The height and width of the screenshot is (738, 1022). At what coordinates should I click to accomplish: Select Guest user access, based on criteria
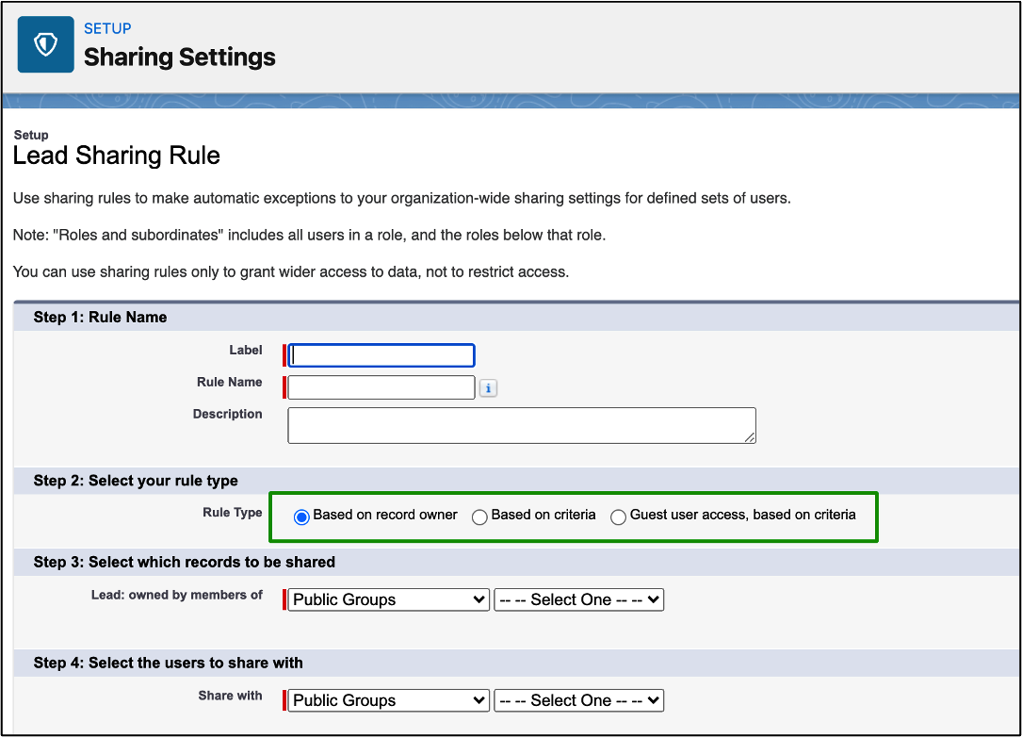pos(618,517)
